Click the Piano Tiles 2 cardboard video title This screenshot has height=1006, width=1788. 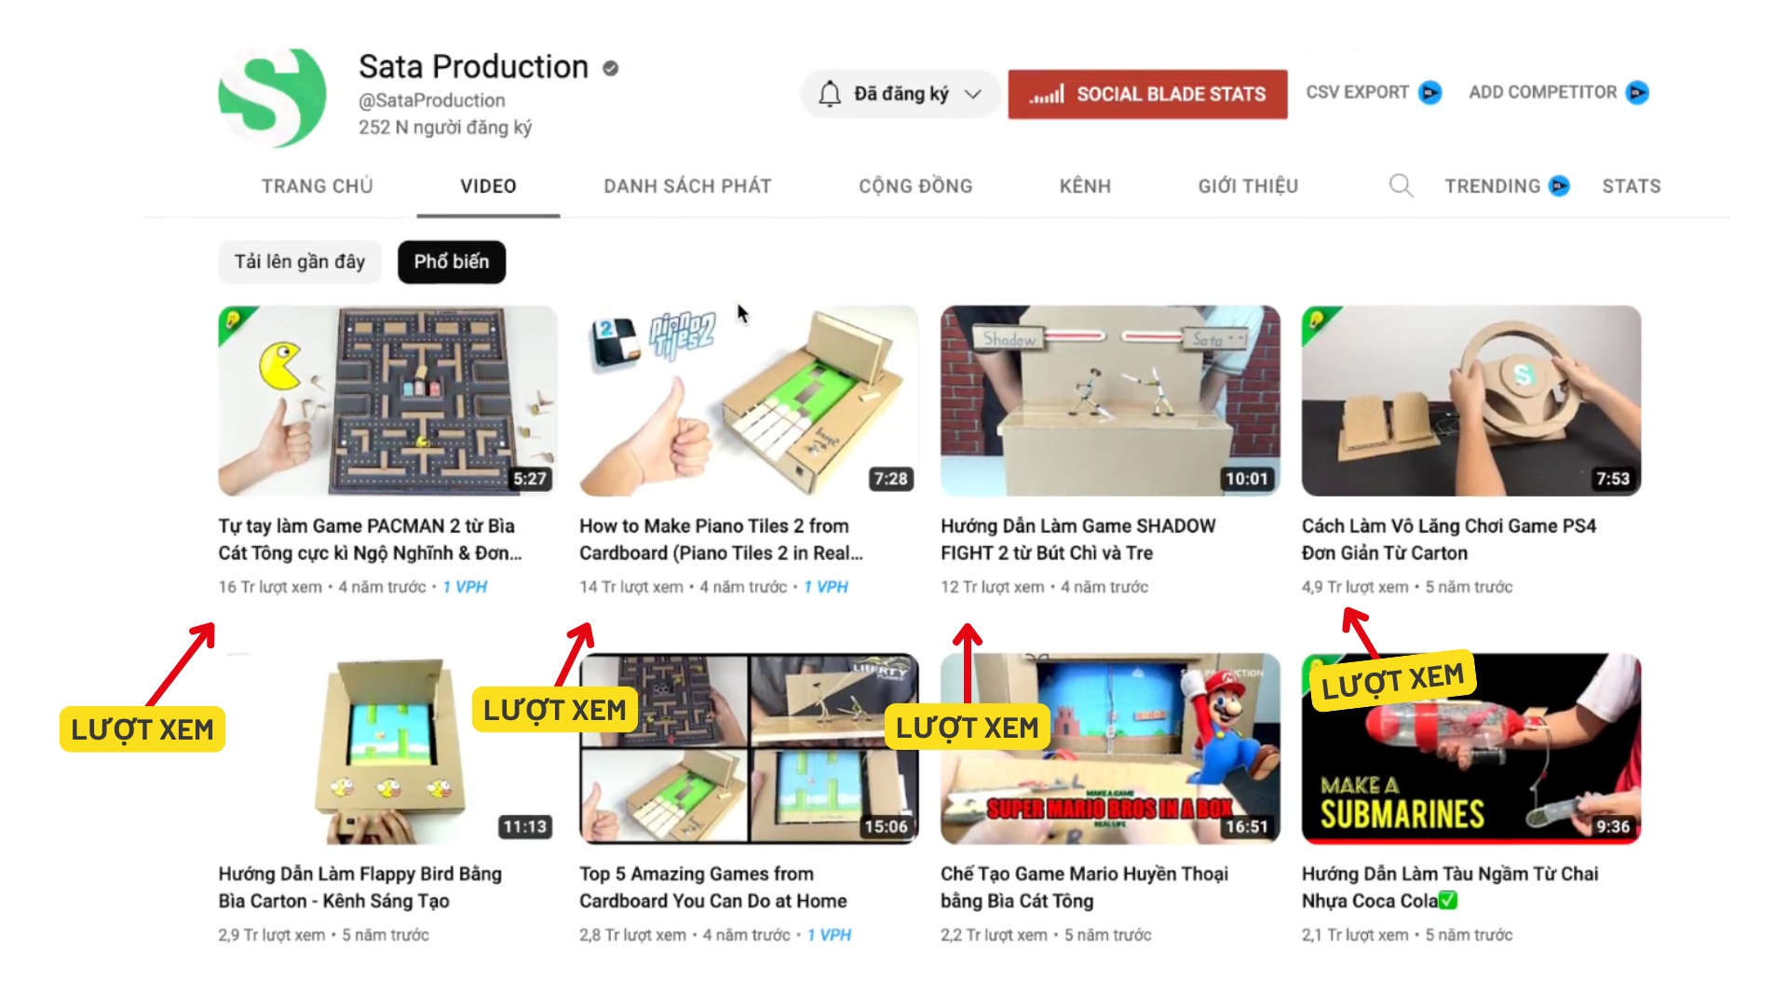[721, 539]
